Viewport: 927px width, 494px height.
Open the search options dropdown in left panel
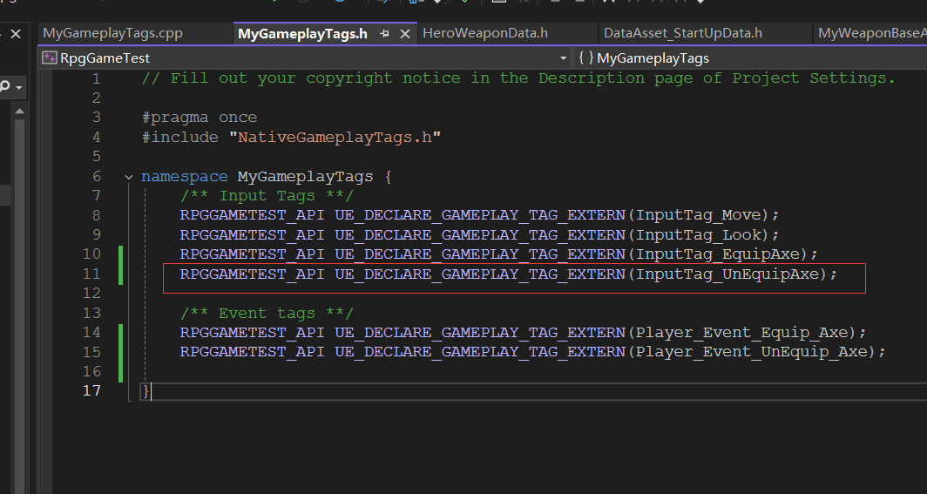coord(19,87)
